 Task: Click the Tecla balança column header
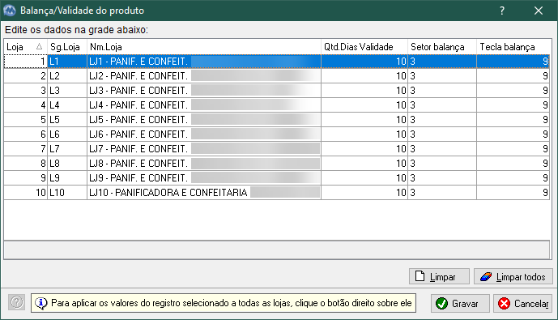coord(514,47)
